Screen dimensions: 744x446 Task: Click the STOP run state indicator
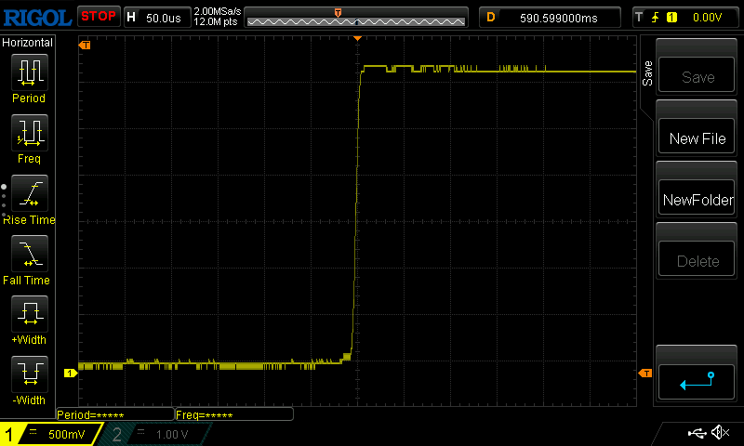[98, 16]
